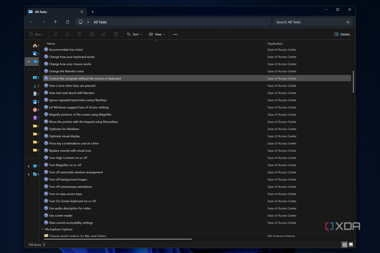
Task: Select the All Tasks tab
Action: 56,12
